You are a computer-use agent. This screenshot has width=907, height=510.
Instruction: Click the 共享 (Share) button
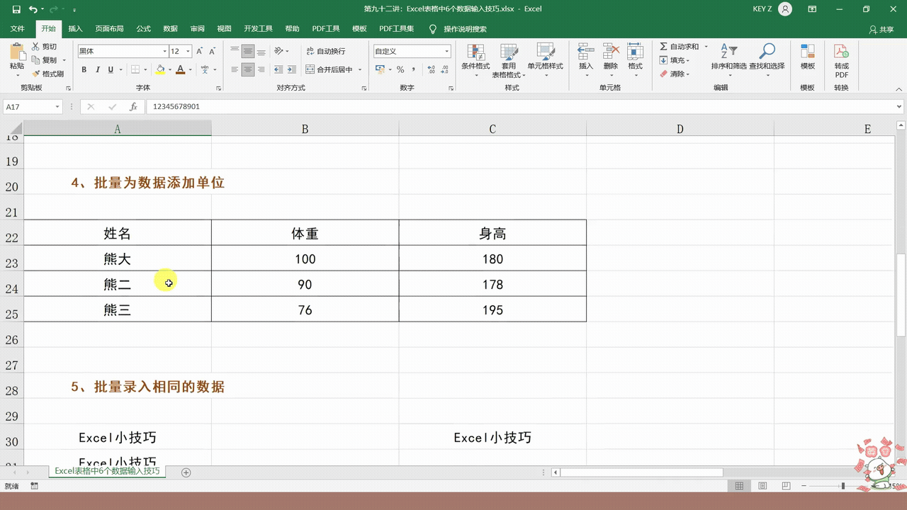point(881,30)
